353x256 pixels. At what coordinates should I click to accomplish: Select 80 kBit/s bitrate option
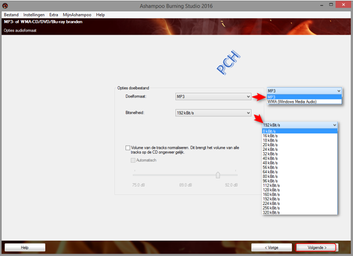click(300, 177)
